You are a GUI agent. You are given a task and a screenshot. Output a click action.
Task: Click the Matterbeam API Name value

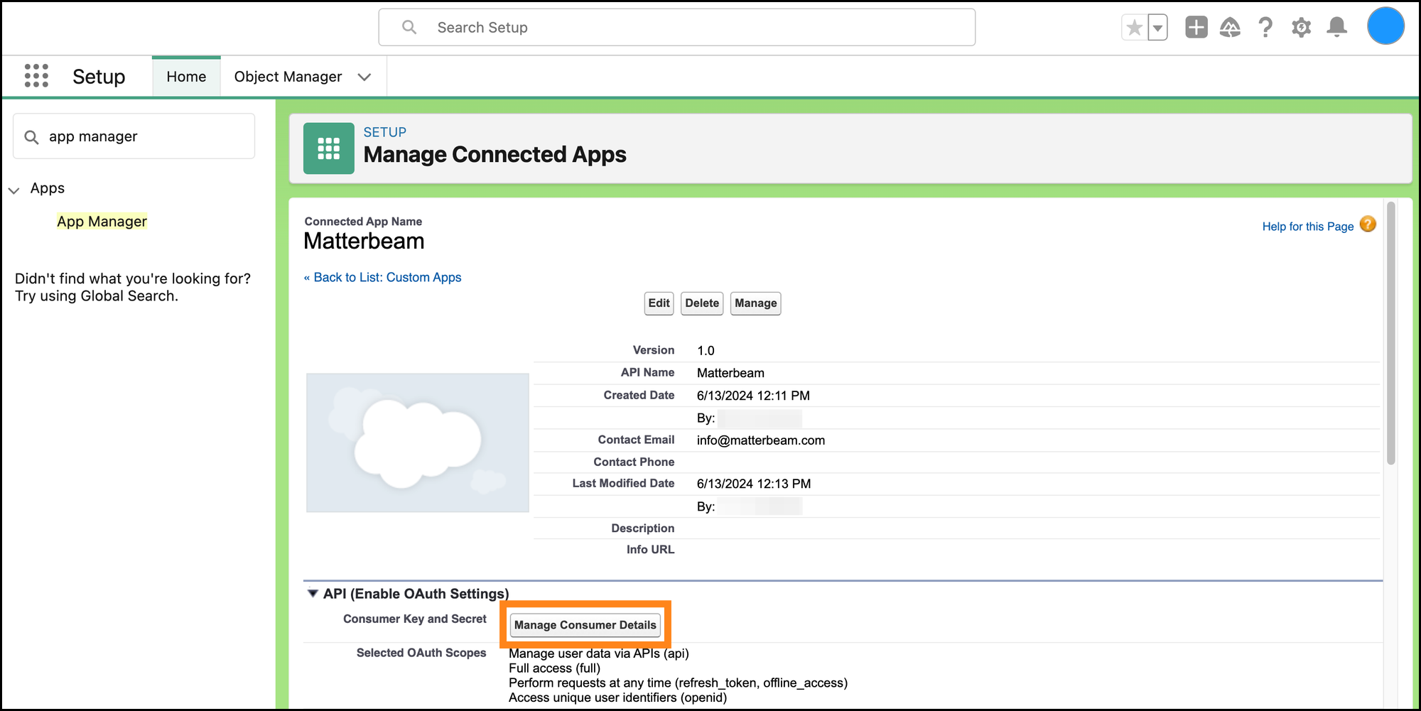coord(730,373)
